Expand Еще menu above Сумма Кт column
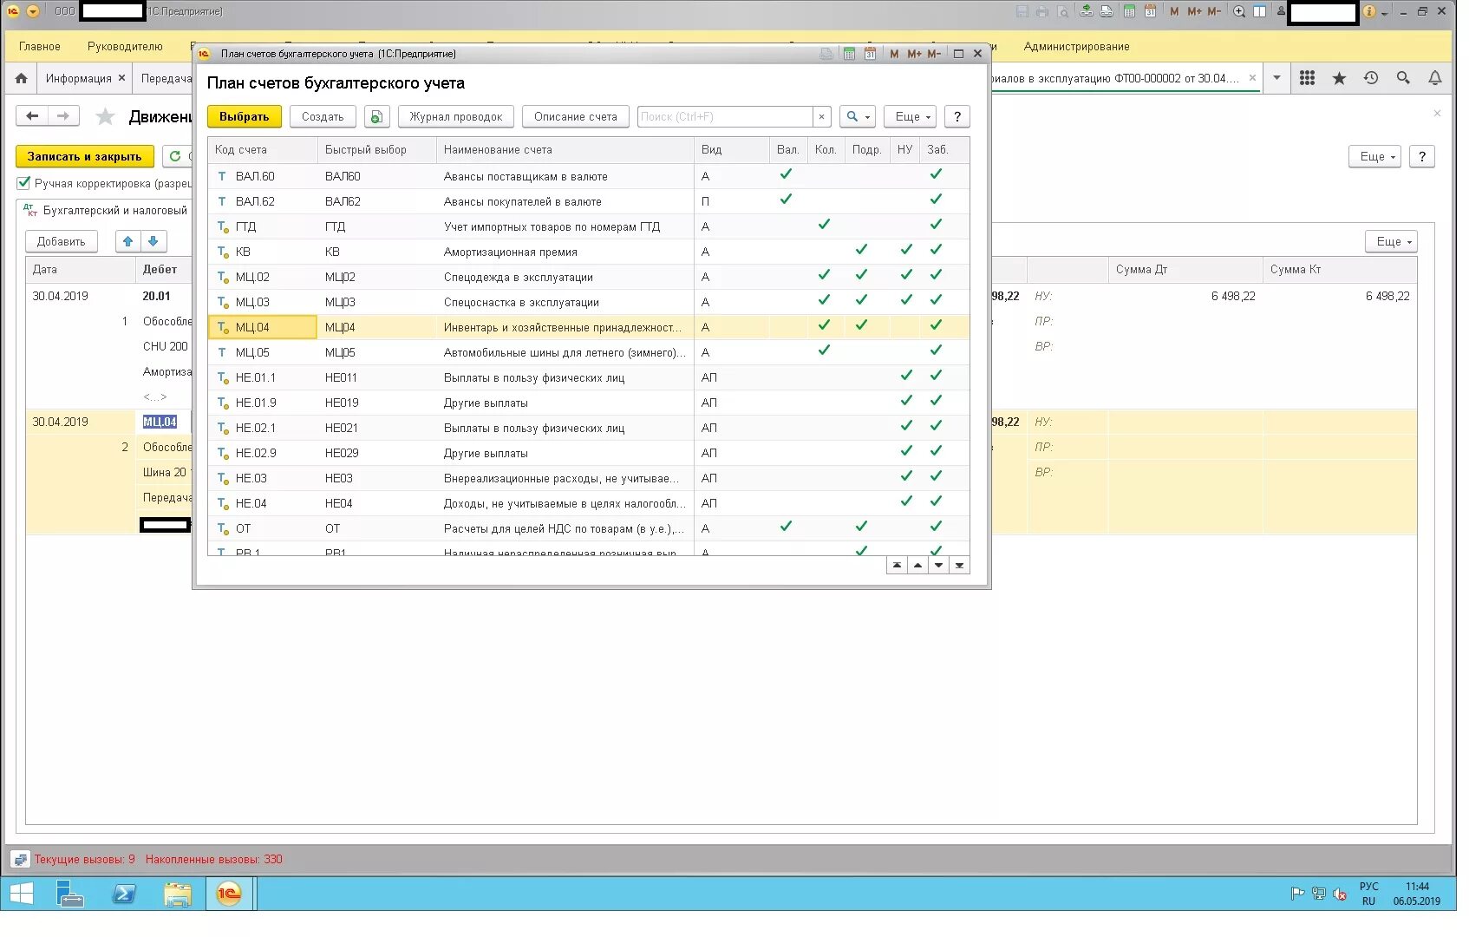1469x937 pixels. (x=1391, y=241)
